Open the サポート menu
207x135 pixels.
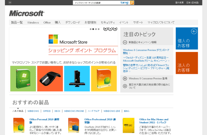click(x=138, y=22)
